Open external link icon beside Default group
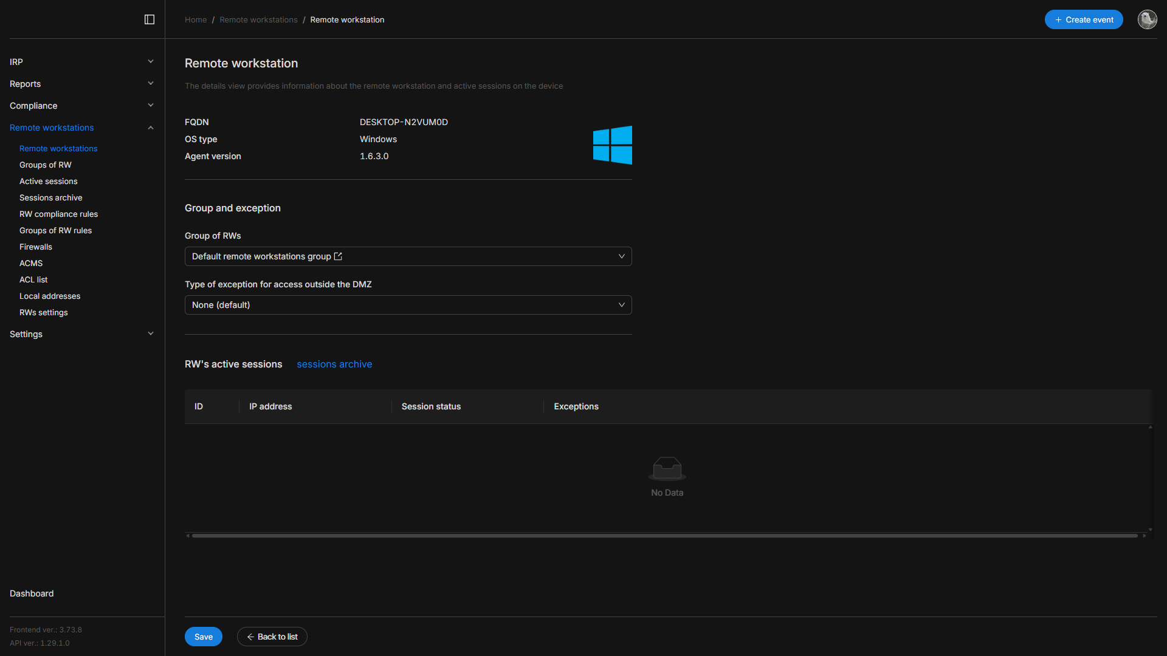The image size is (1167, 656). [338, 256]
